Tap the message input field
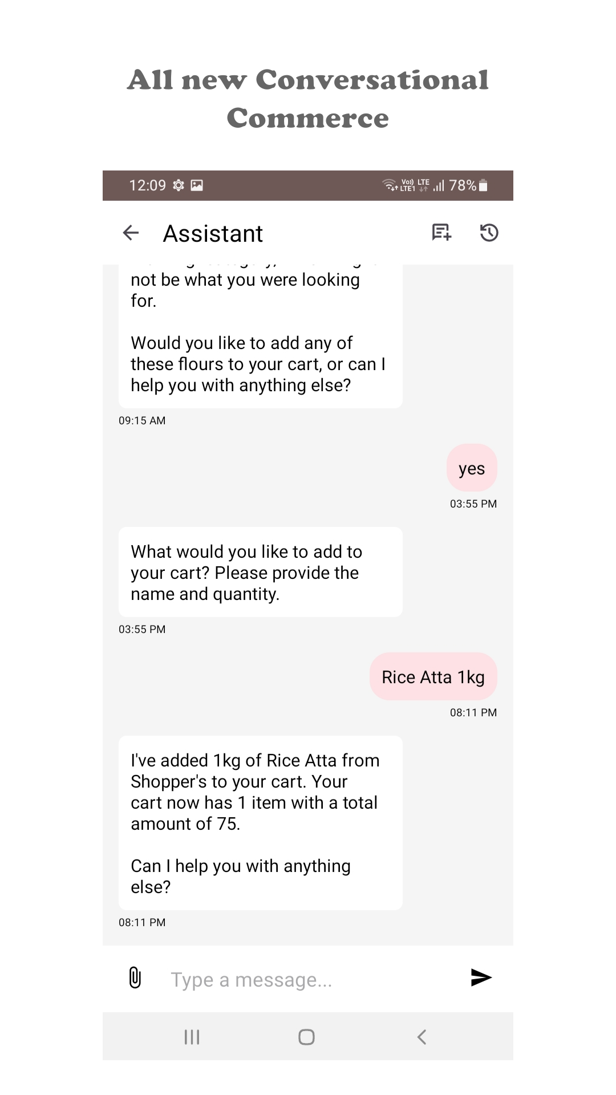This screenshot has height=1095, width=616. coord(285,979)
